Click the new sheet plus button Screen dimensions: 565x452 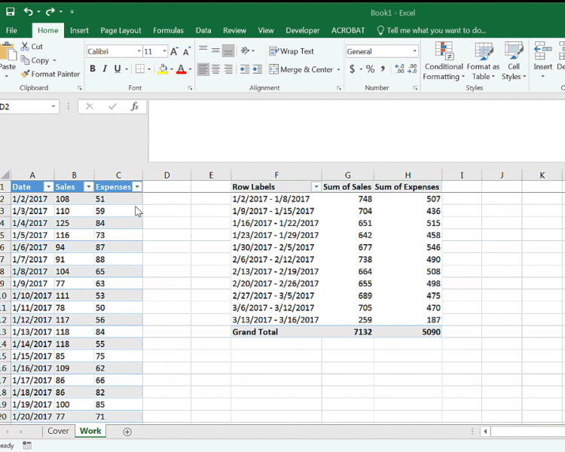[x=127, y=432]
